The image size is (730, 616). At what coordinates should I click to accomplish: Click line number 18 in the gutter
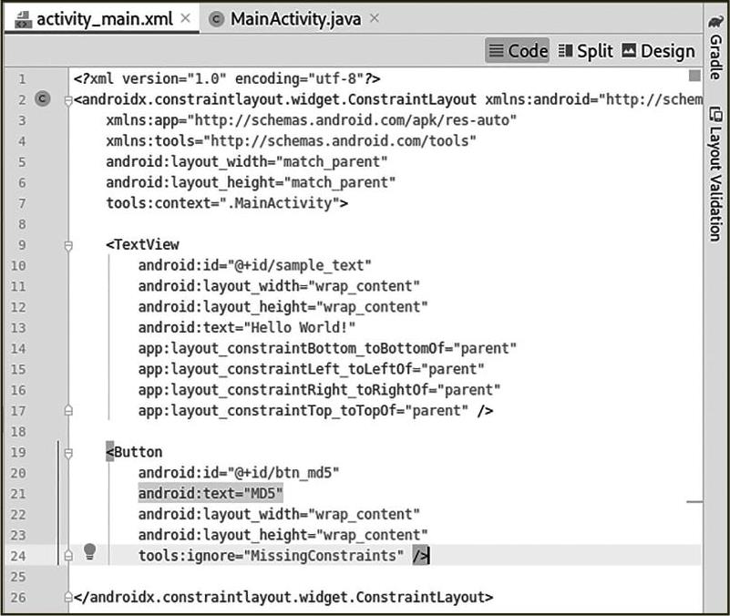18,432
